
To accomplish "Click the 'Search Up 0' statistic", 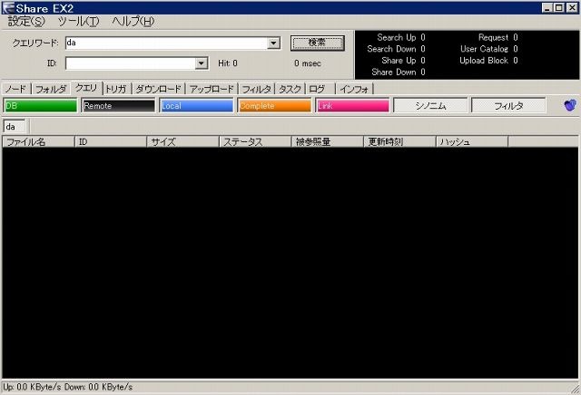I will (401, 37).
